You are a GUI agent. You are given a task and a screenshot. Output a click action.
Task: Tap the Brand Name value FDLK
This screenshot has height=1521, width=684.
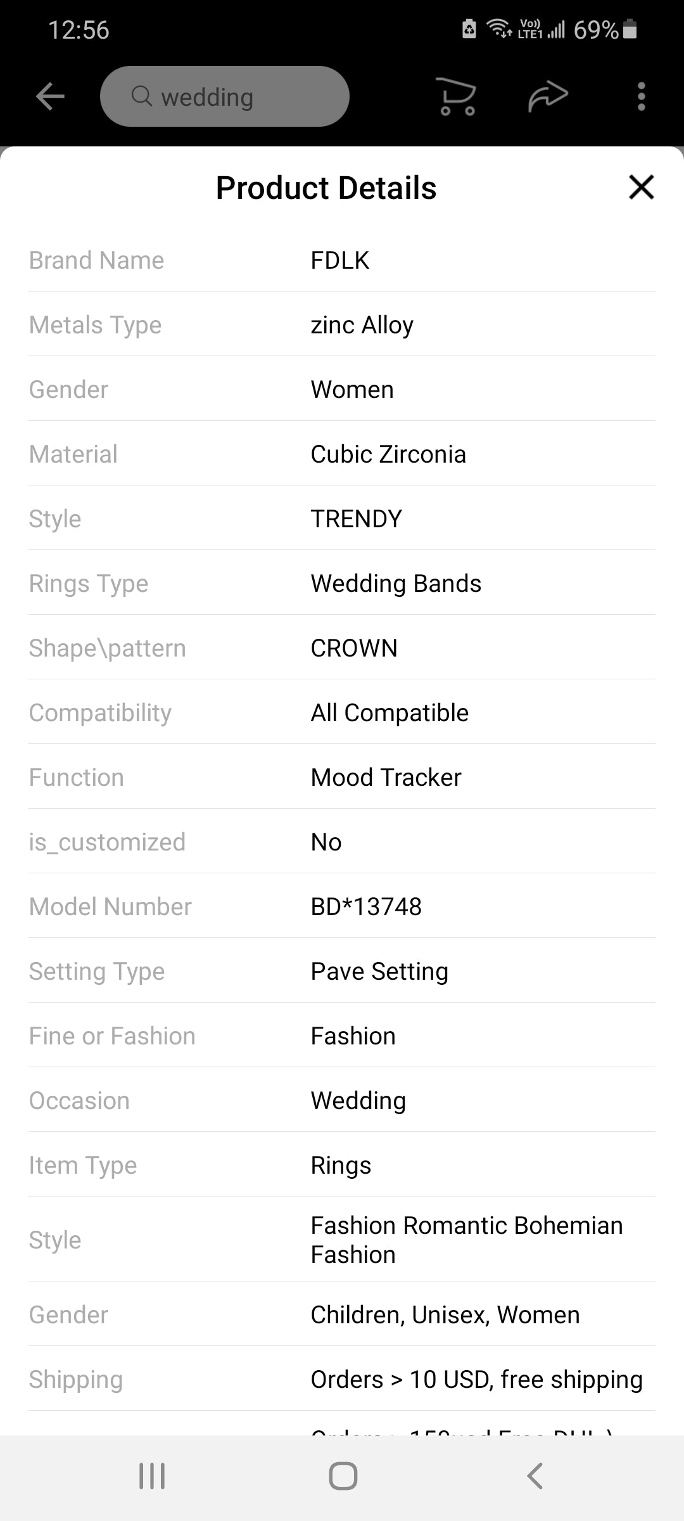(x=339, y=260)
